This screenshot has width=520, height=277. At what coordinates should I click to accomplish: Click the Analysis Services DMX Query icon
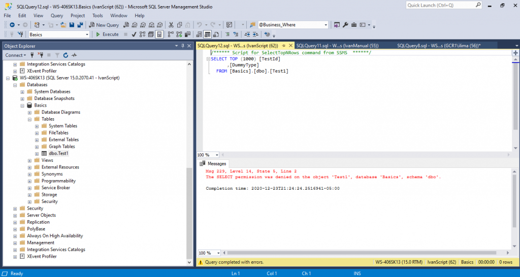(143, 25)
